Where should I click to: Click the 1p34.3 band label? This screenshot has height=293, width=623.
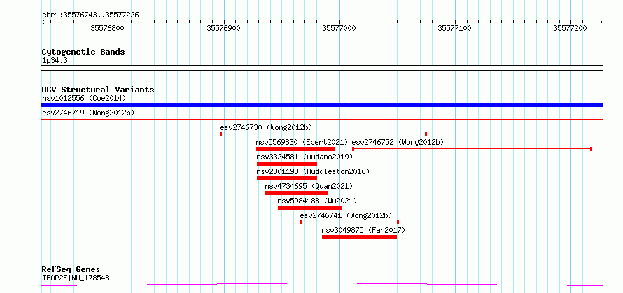55,60
